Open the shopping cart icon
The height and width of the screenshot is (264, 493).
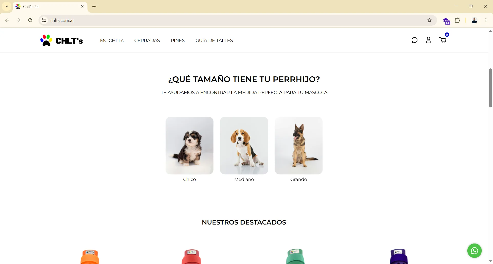pos(443,40)
